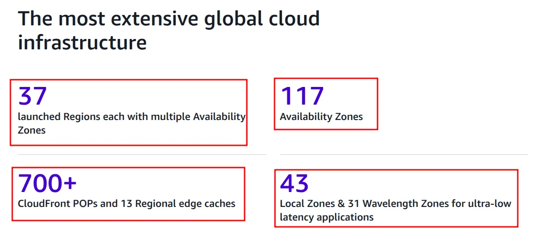
Task: Click the "117" statistic number
Action: pyautogui.click(x=302, y=96)
